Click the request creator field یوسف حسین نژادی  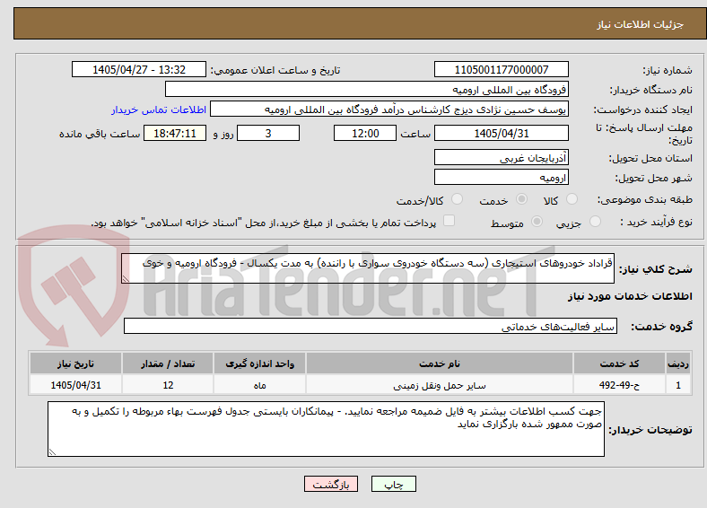(389, 109)
